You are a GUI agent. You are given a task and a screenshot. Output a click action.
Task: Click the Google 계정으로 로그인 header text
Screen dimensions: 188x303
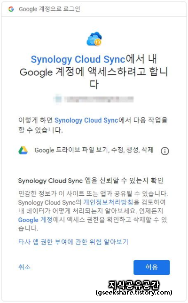[50, 9]
